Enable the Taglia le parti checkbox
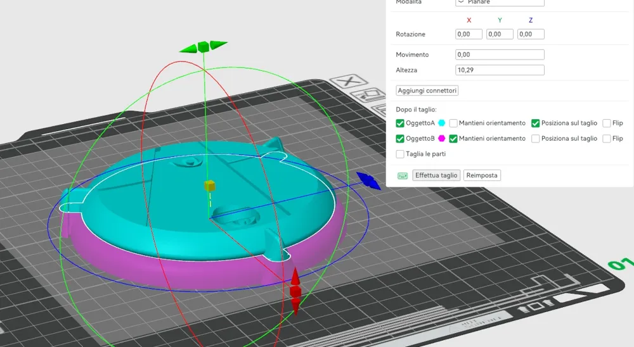This screenshot has width=634, height=347. pyautogui.click(x=400, y=154)
